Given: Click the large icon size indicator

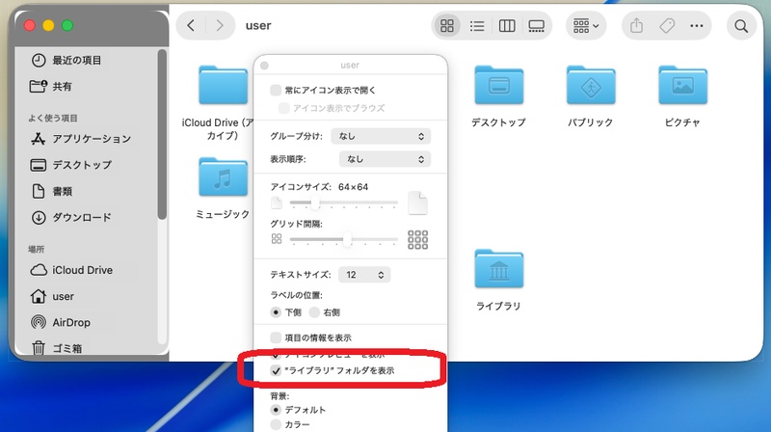Looking at the screenshot, I should pos(417,202).
